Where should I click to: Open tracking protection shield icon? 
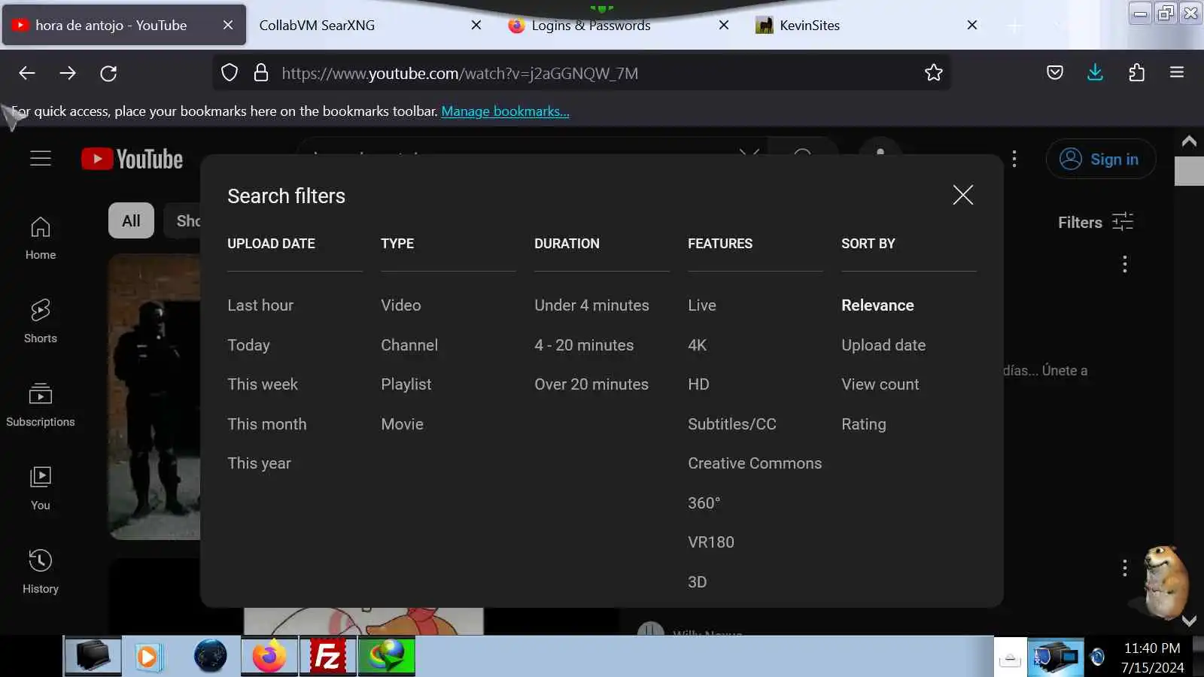point(230,73)
